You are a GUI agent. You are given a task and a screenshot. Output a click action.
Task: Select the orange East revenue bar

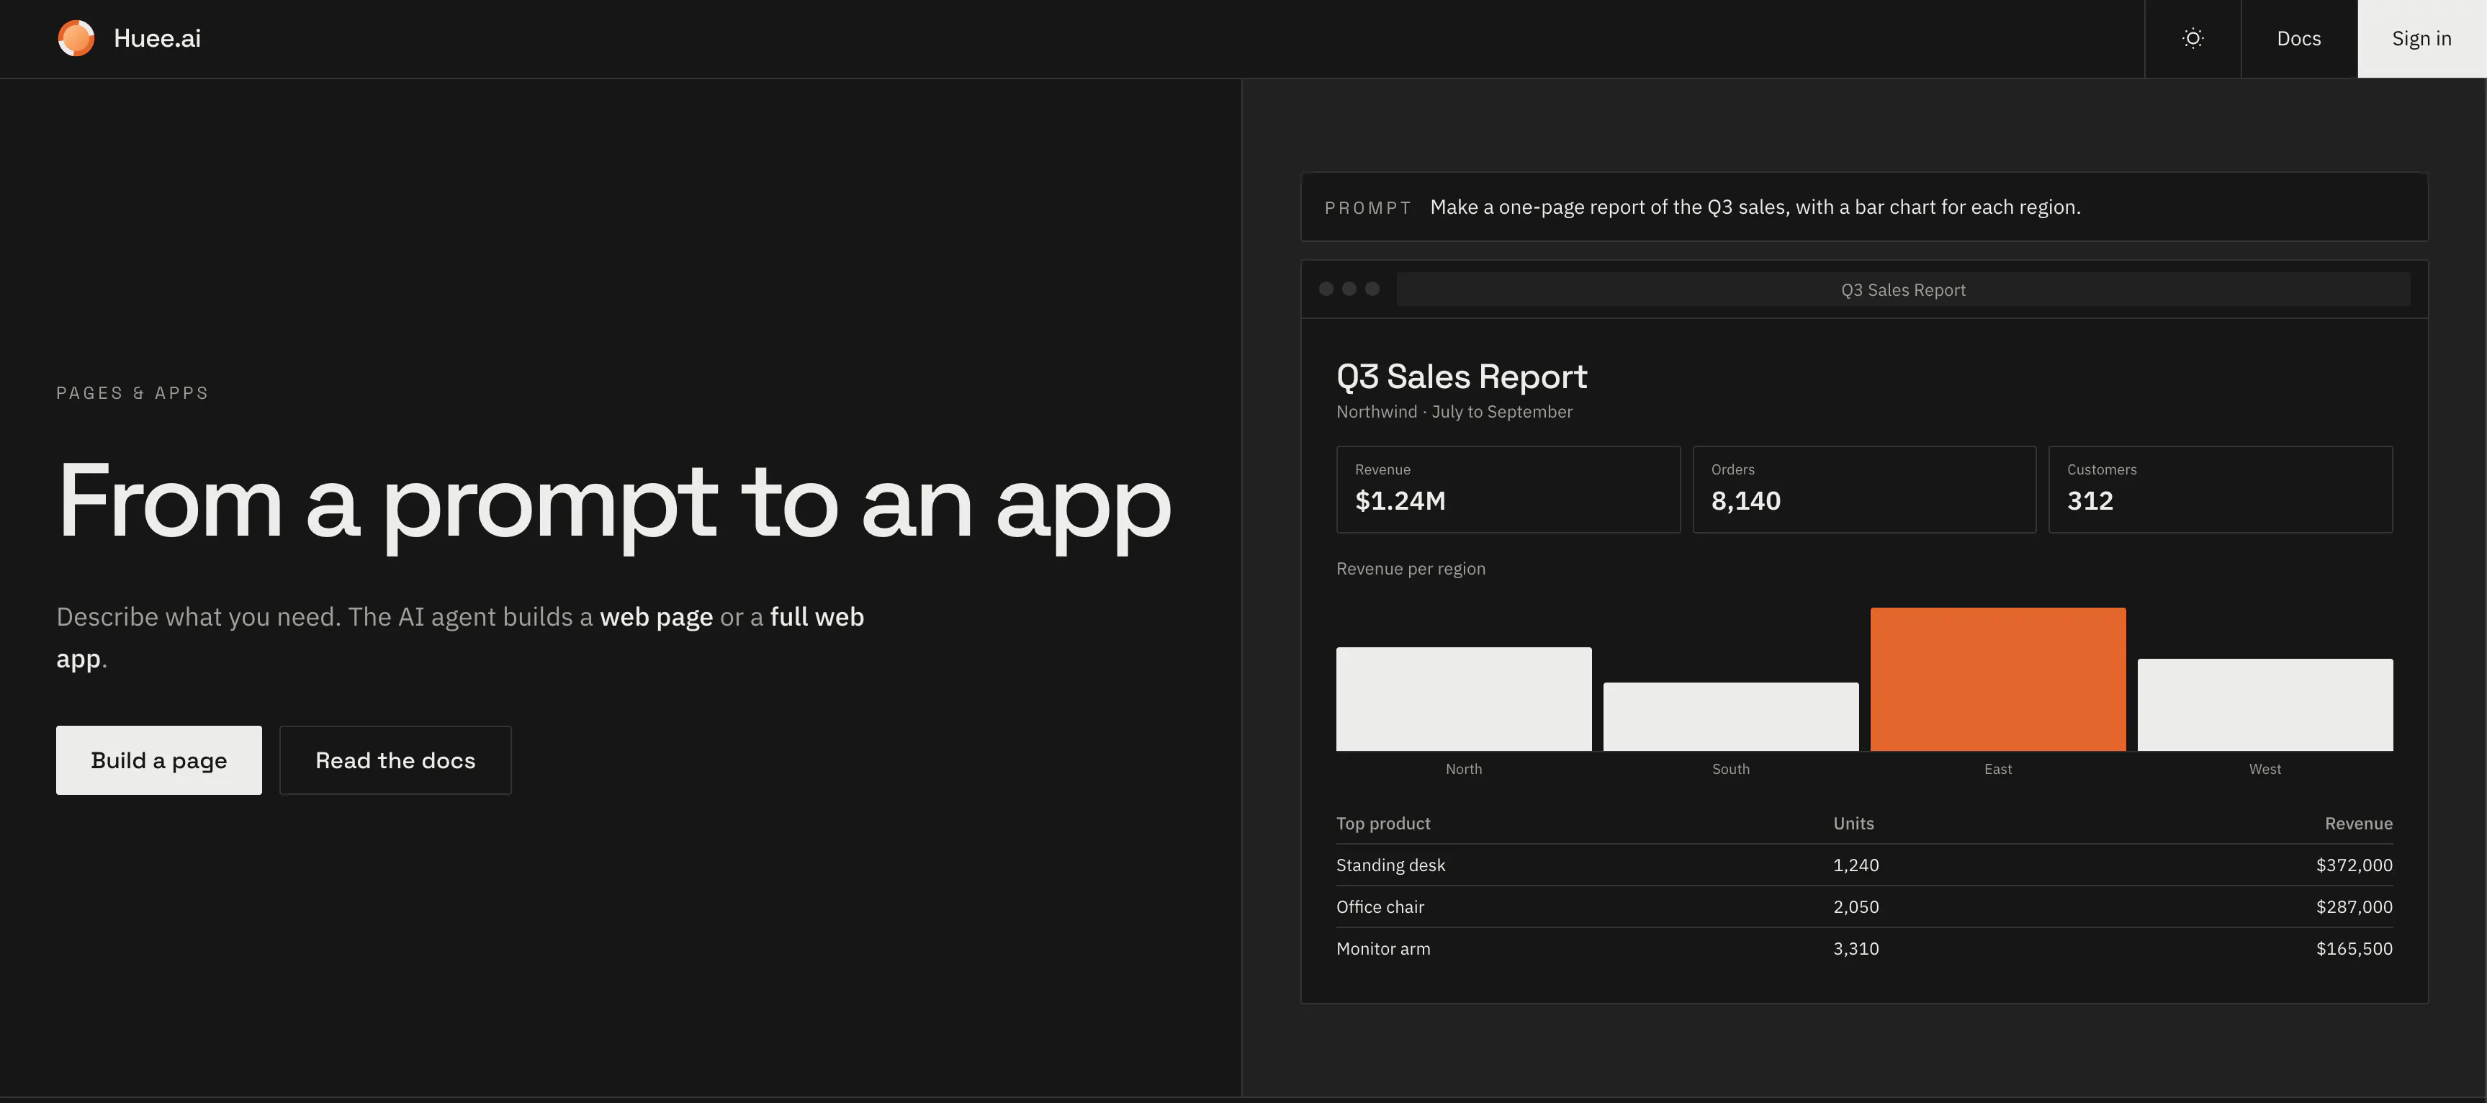click(1997, 680)
